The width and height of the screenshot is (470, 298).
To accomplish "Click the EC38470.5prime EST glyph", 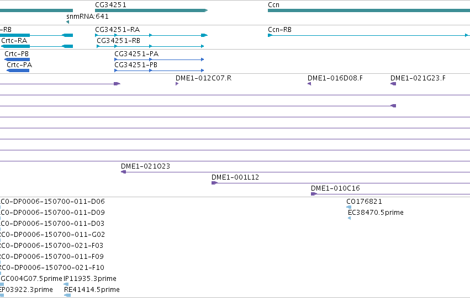I will pyautogui.click(x=349, y=218).
